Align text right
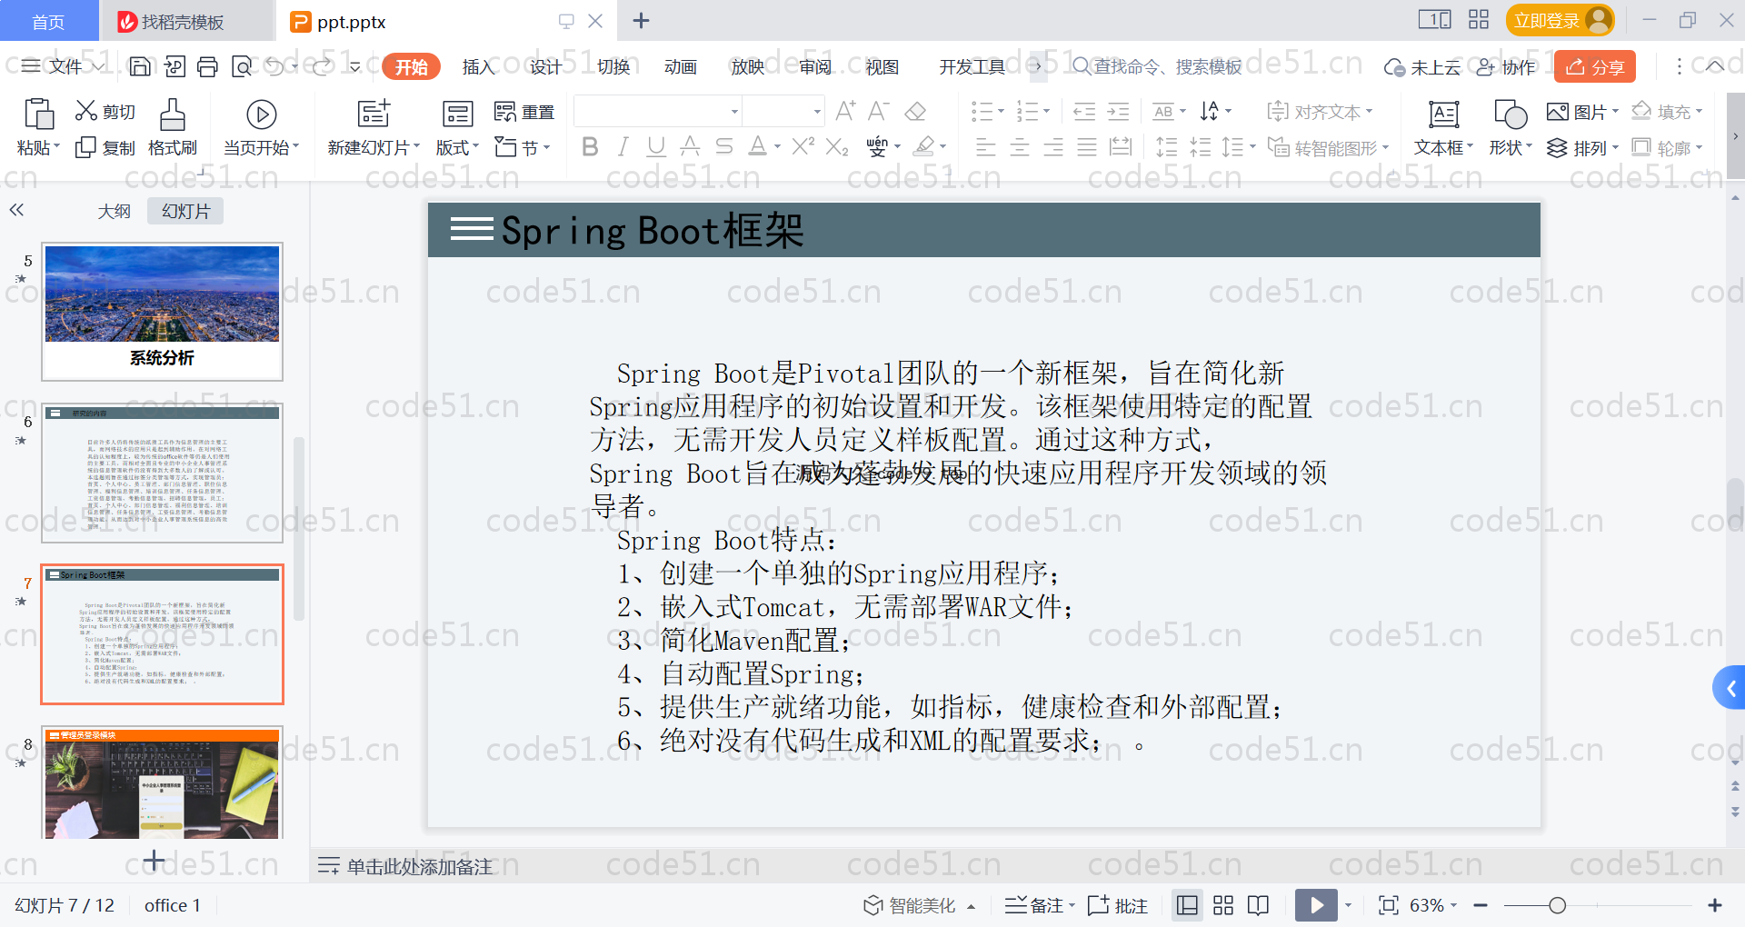Viewport: 1745px width, 927px height. pyautogui.click(x=1053, y=146)
